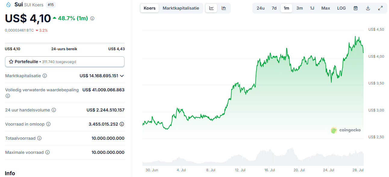This screenshot has width=389, height=177.
Task: Click the 0,00003461 BTC price text
Action: tap(19, 30)
